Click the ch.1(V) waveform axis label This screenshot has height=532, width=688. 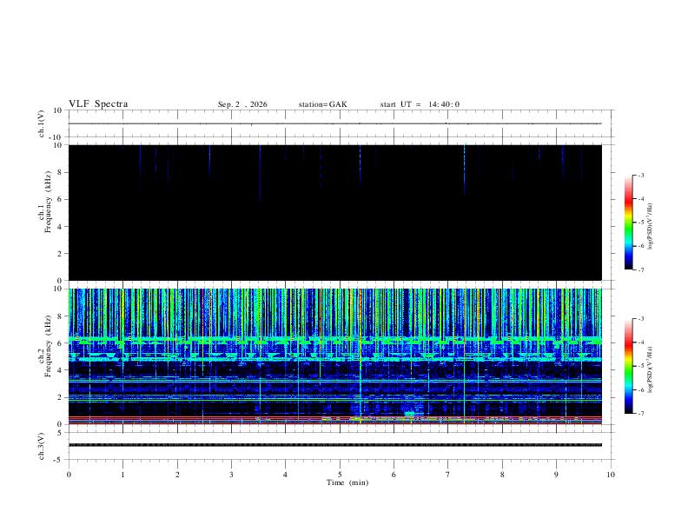point(41,123)
